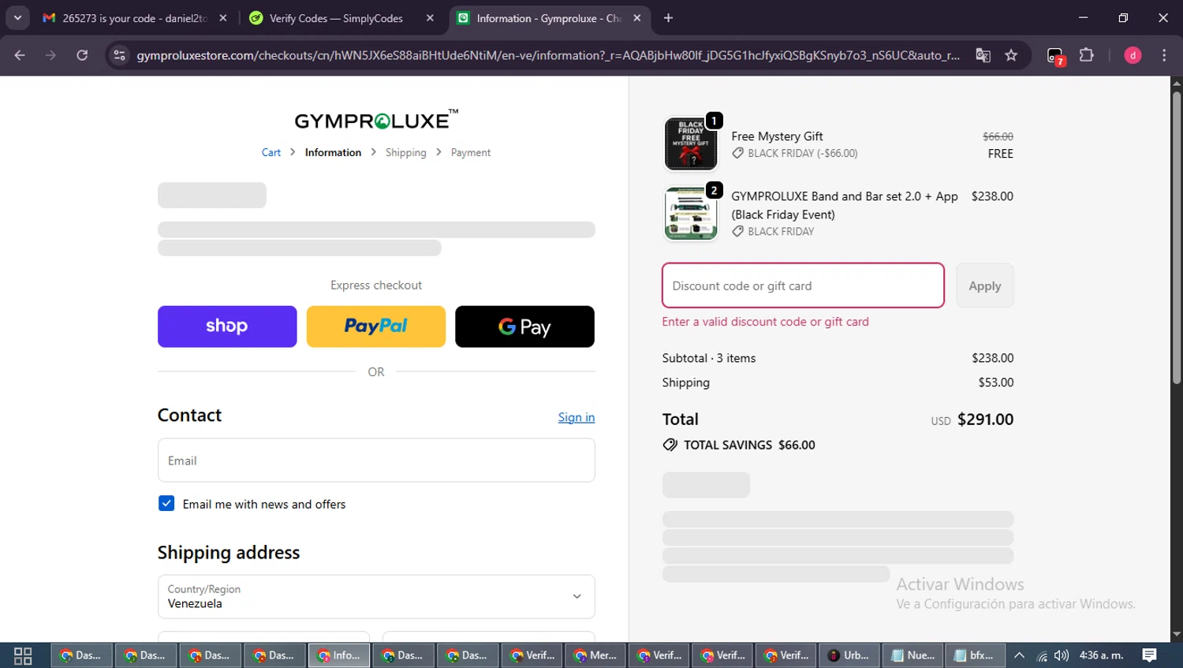Return to Cart in breadcrumb

[271, 152]
